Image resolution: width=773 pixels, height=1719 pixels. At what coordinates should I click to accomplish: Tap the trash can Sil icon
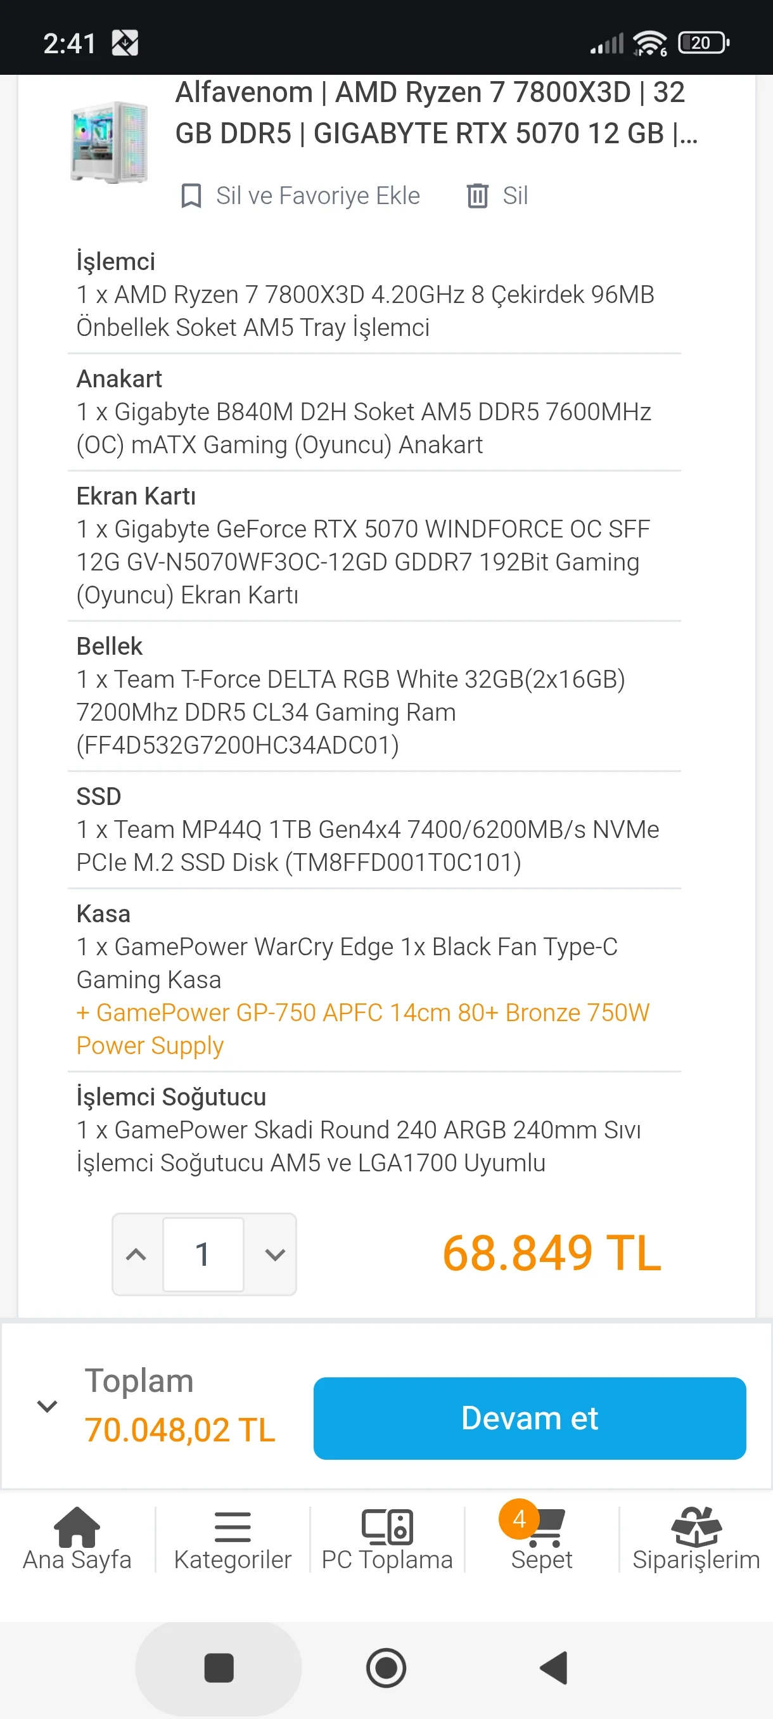478,195
